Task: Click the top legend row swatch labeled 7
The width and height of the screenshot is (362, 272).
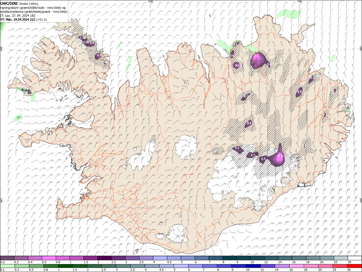Action: (x=216, y=258)
